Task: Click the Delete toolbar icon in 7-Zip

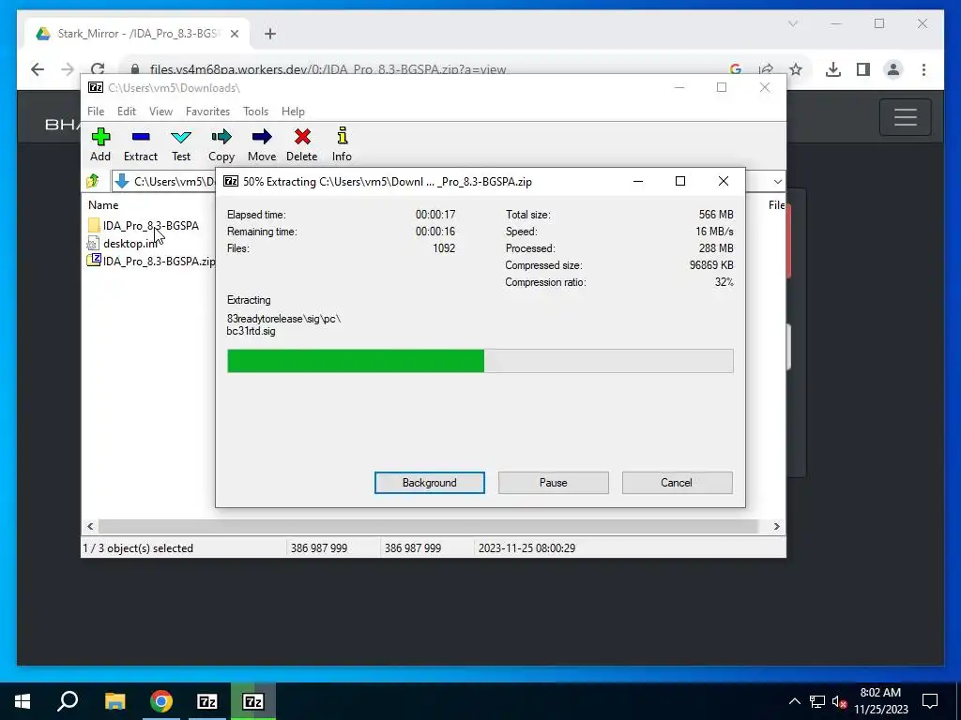Action: [302, 144]
